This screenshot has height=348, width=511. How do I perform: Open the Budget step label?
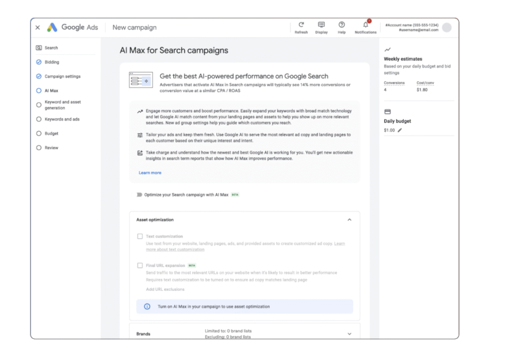tap(51, 134)
